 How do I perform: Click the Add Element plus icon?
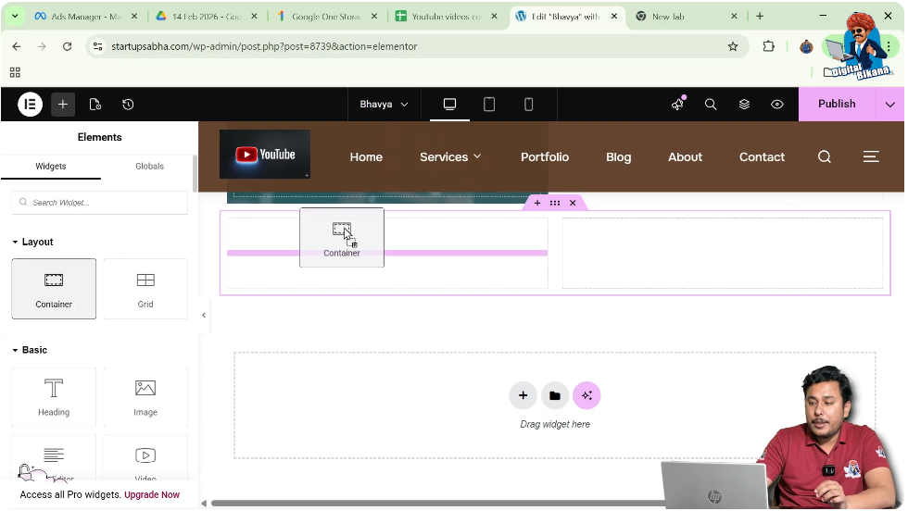(x=63, y=105)
